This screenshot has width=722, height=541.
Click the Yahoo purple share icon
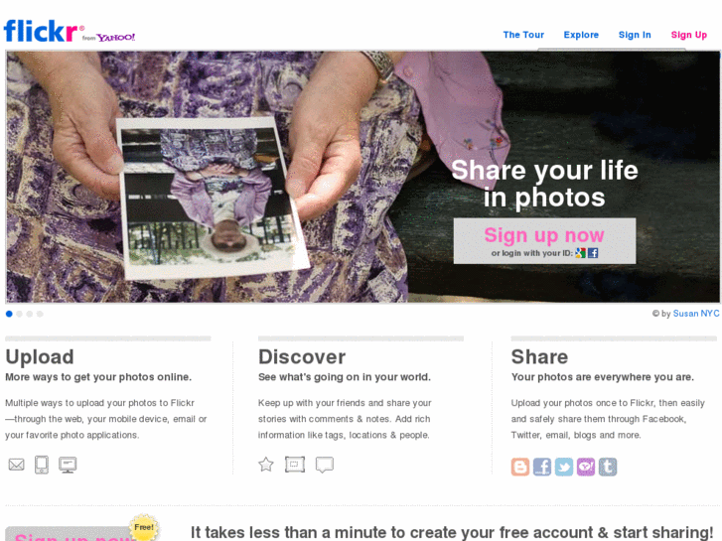586,467
